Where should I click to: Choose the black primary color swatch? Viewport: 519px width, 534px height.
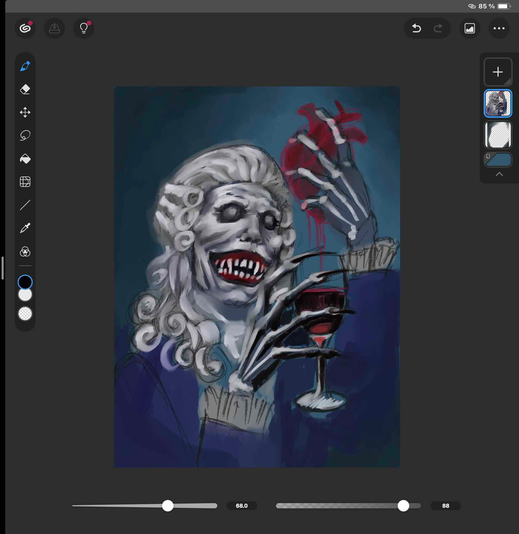pos(25,282)
